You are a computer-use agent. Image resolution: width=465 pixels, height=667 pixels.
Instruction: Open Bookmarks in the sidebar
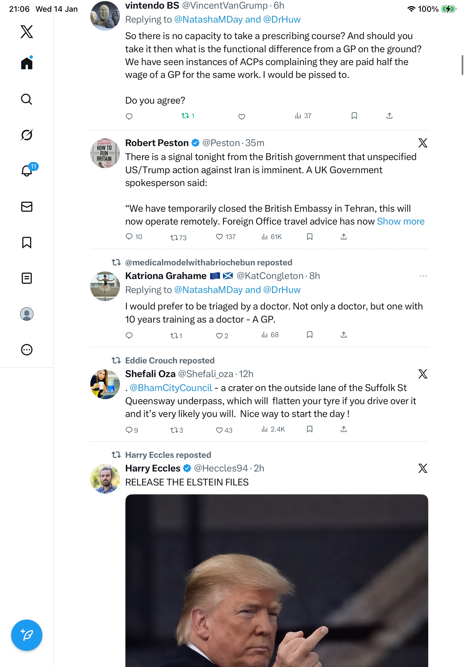pos(27,242)
